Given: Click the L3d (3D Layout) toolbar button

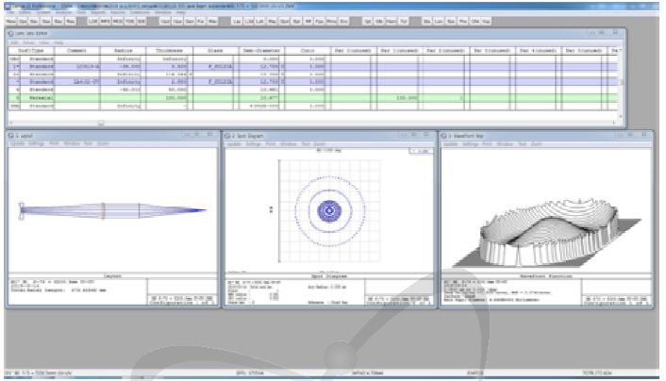Looking at the screenshot, I should [x=249, y=21].
